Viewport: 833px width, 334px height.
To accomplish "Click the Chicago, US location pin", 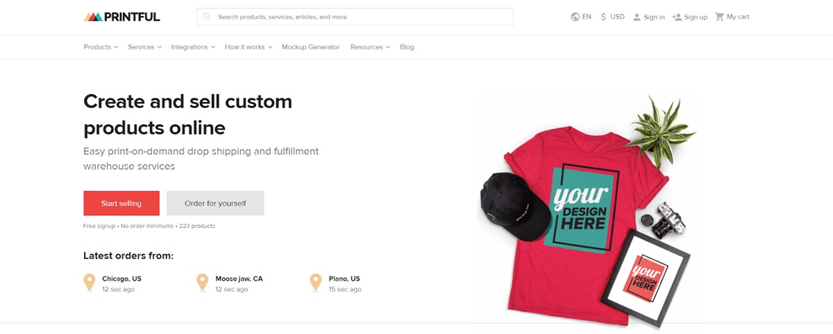I will tap(89, 283).
